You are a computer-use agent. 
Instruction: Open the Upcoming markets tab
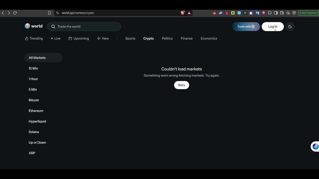(x=79, y=38)
